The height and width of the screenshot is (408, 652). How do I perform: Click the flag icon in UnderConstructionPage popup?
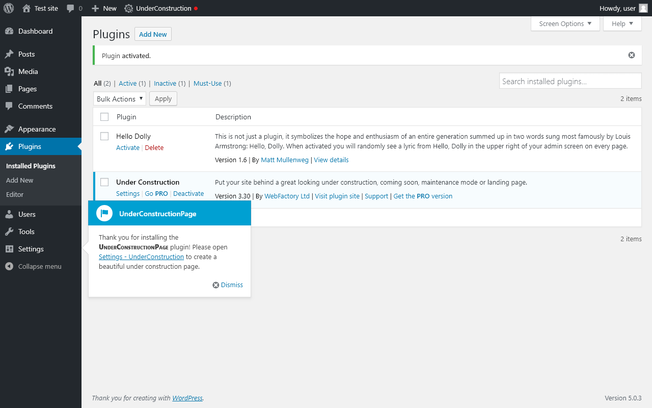click(x=104, y=213)
